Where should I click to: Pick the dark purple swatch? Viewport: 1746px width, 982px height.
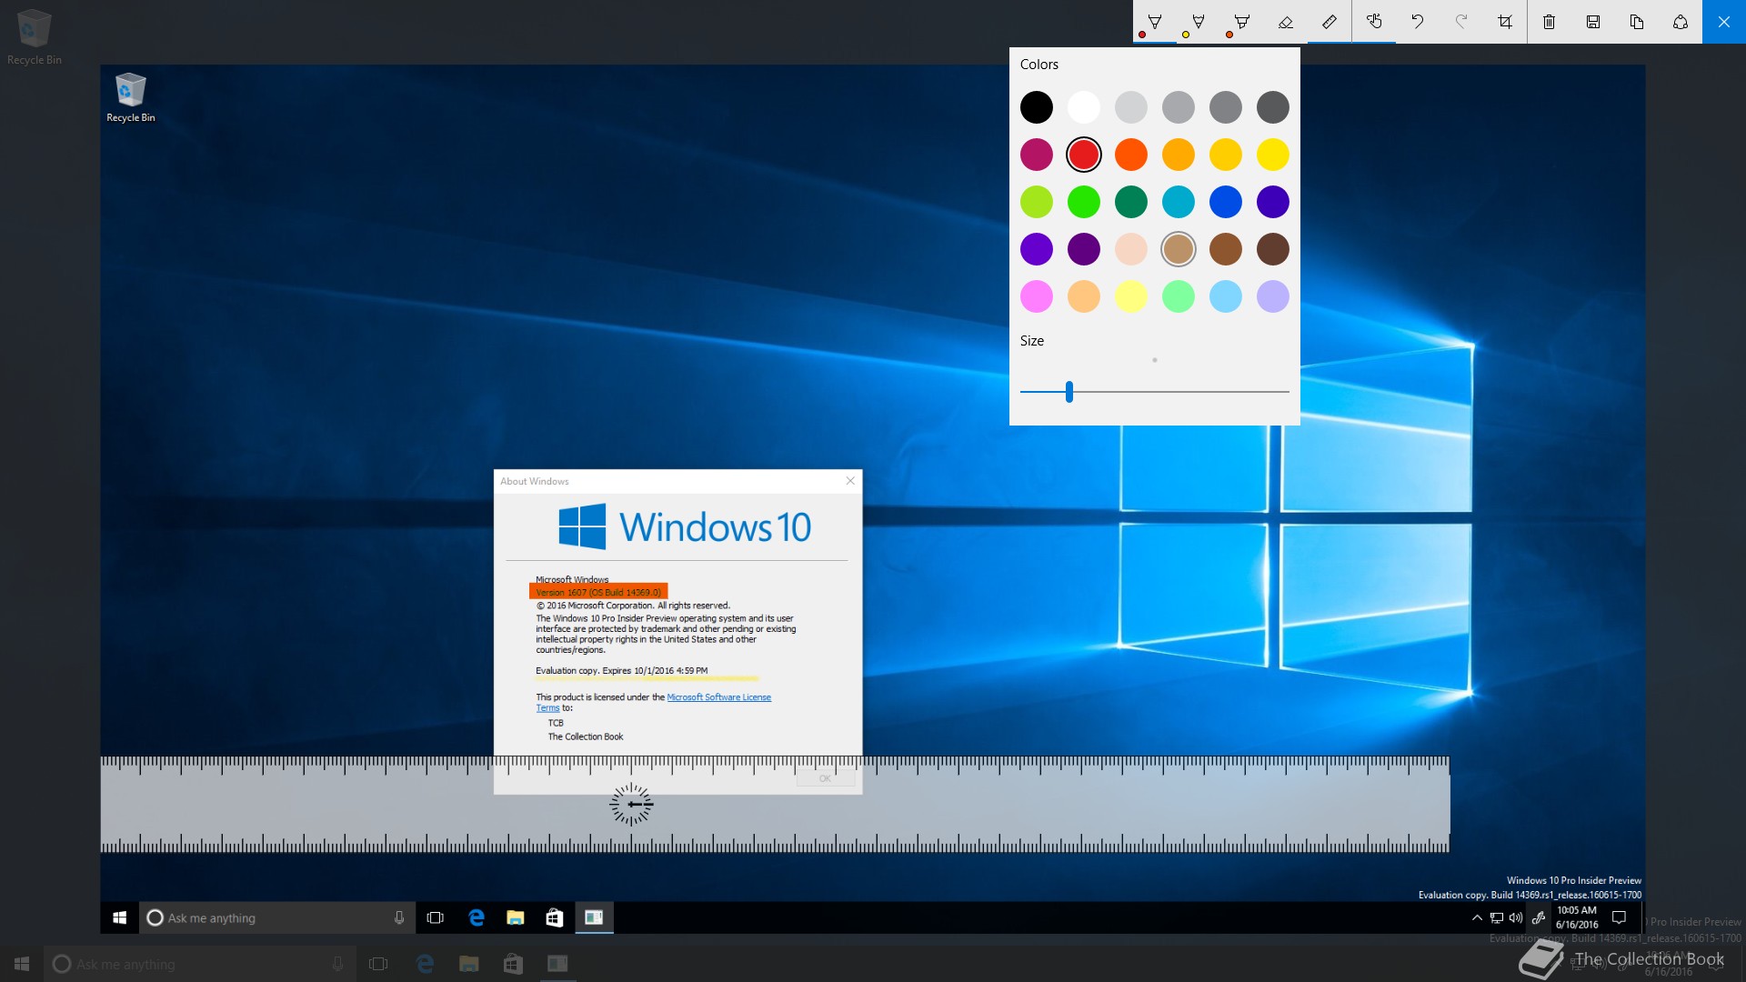pyautogui.click(x=1084, y=249)
